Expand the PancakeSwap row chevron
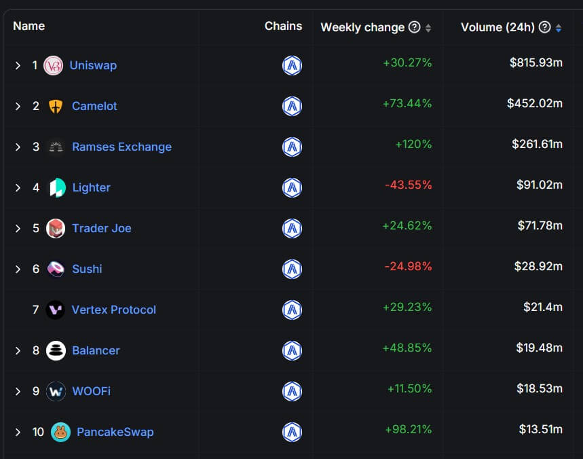Screen dimensions: 583x459 pos(18,432)
